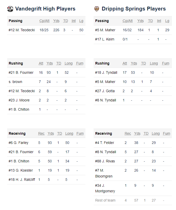Open #21 B. Fournier rushing row
The image size is (176, 210).
pos(46,72)
